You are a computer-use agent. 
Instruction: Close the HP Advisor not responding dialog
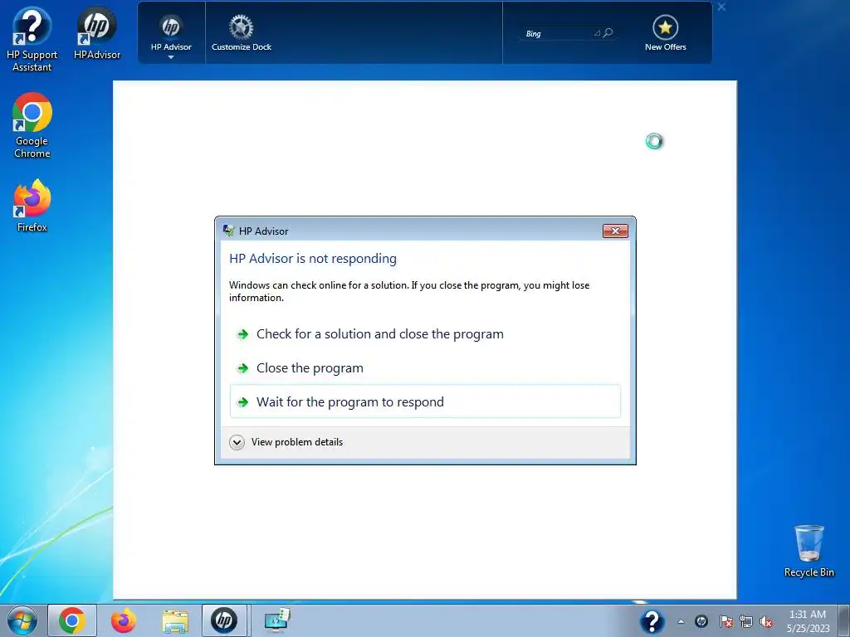(615, 231)
